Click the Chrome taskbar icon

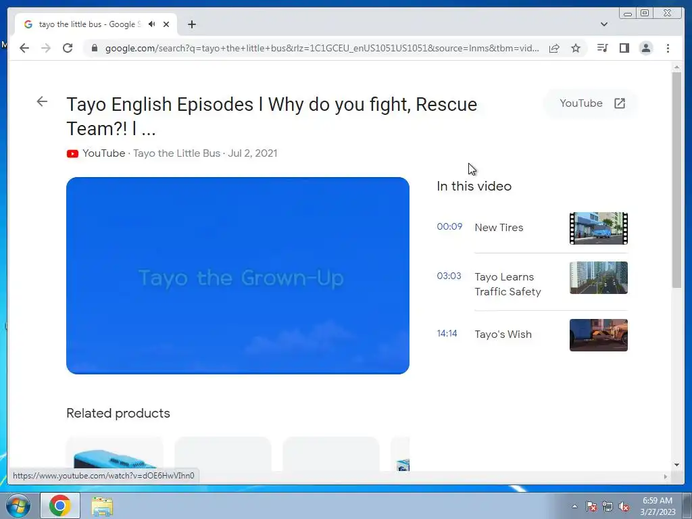click(60, 505)
